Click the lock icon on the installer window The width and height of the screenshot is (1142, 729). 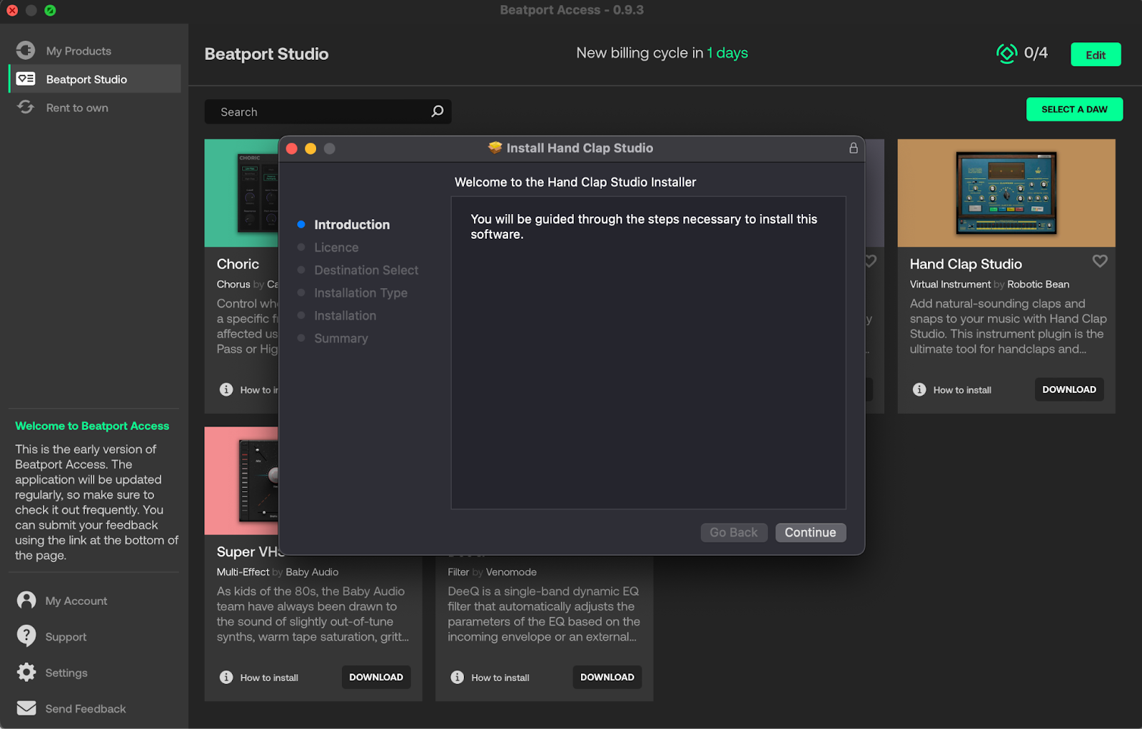pos(853,148)
